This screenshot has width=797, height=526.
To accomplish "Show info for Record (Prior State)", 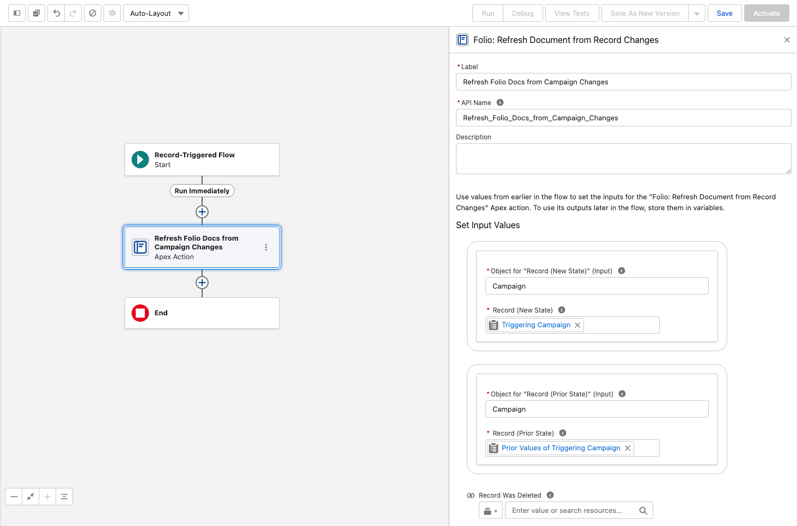I will (563, 433).
